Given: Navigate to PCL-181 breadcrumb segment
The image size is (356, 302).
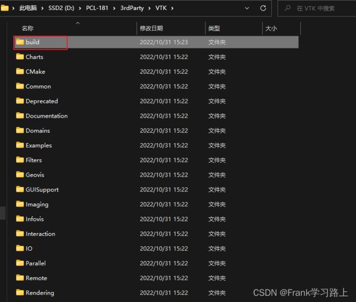Looking at the screenshot, I should (97, 8).
